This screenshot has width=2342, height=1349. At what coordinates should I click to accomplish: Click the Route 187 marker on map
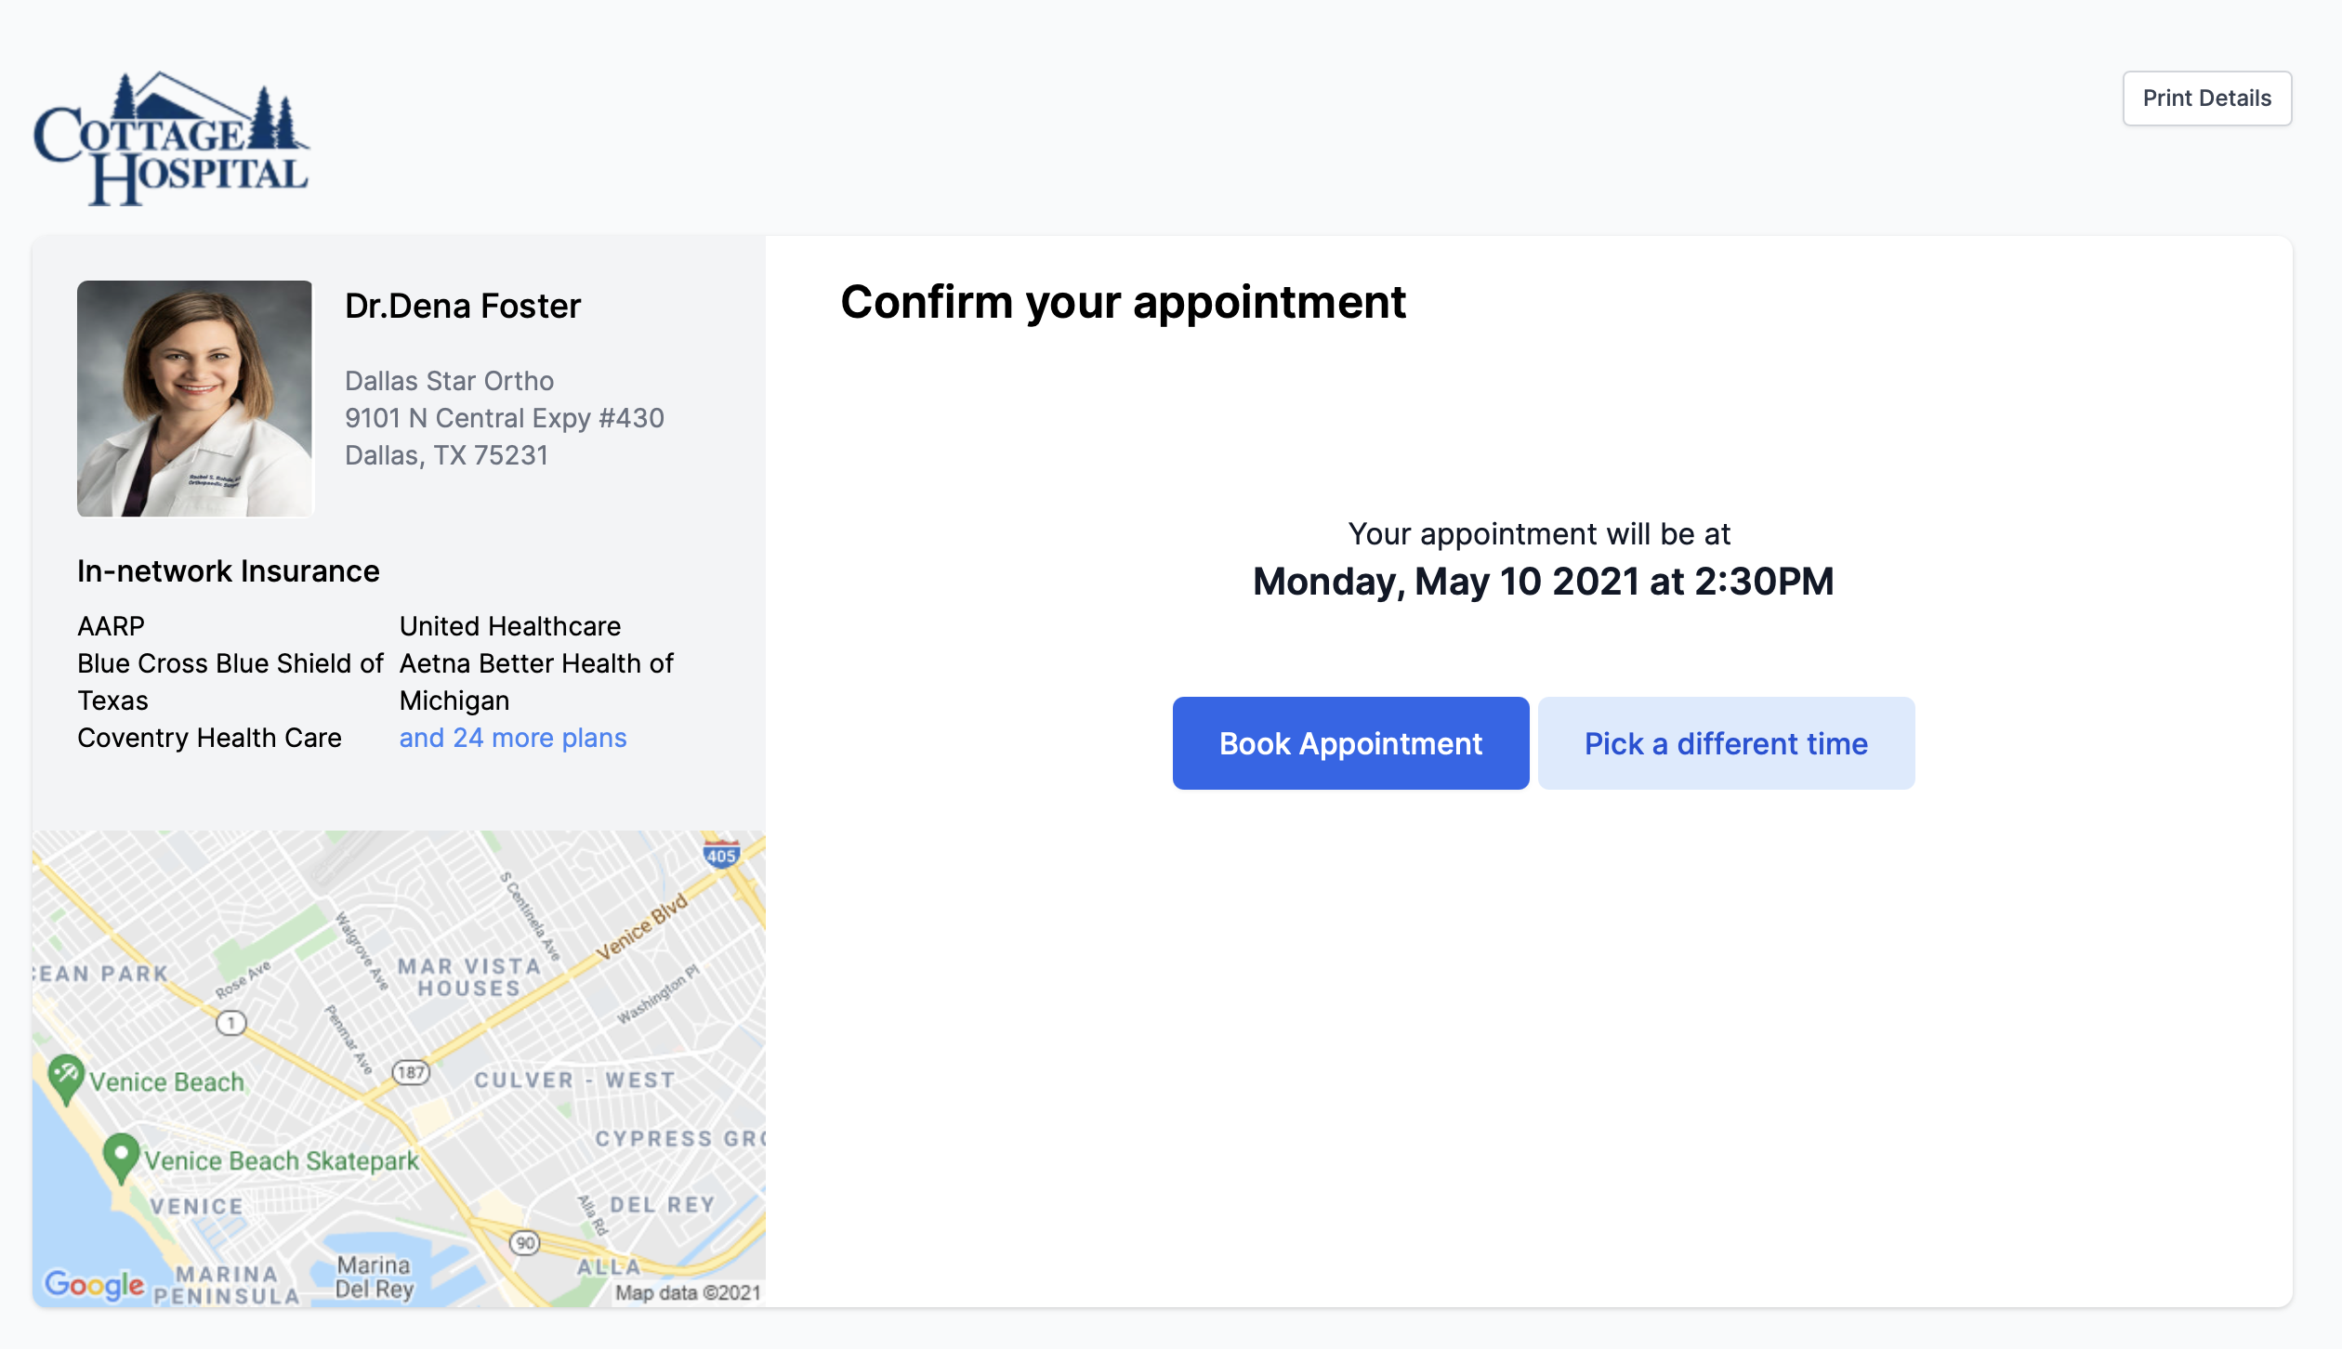coord(411,1072)
